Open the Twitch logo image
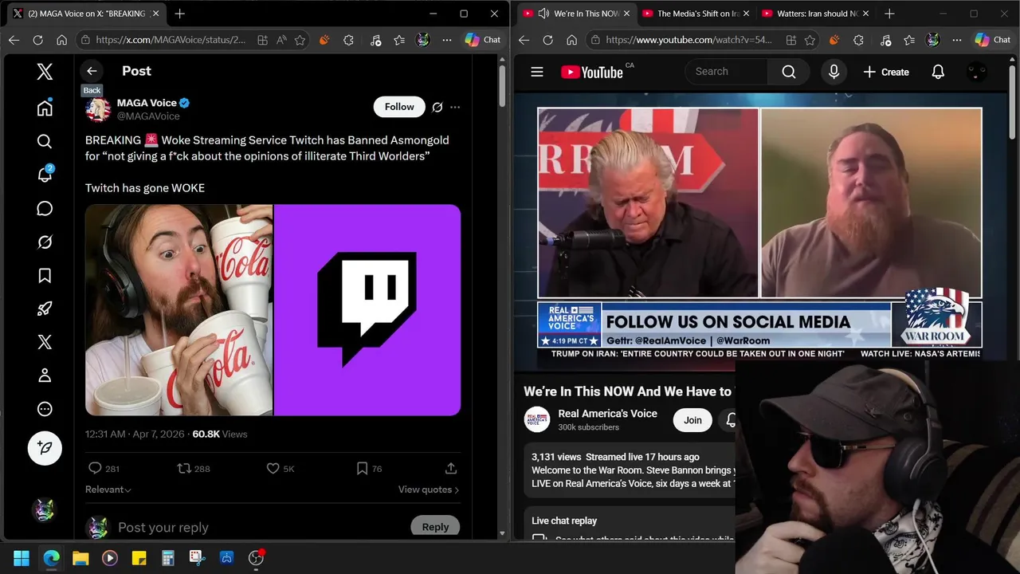The height and width of the screenshot is (574, 1020). click(x=367, y=310)
